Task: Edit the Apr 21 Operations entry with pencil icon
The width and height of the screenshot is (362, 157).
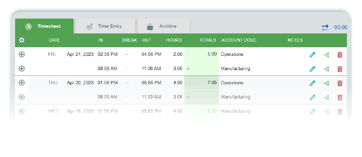Action: tap(312, 55)
